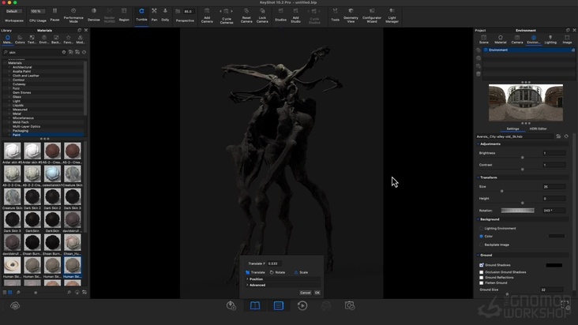
Task: Expand the Position section
Action: 256,279
